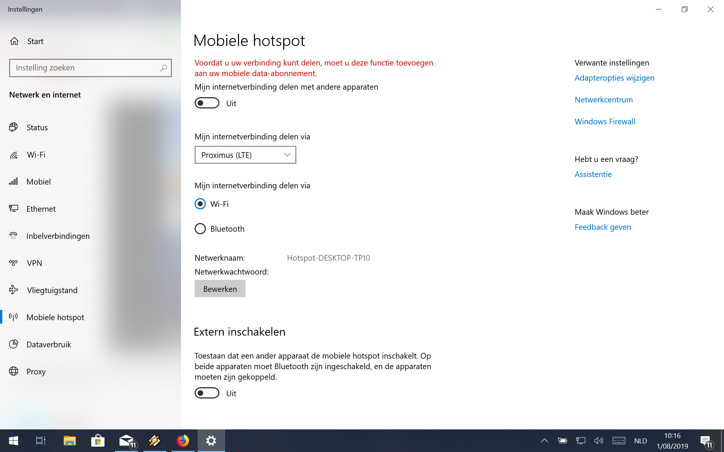The height and width of the screenshot is (452, 724).
Task: Select the Bluetooth radio button
Action: click(200, 229)
